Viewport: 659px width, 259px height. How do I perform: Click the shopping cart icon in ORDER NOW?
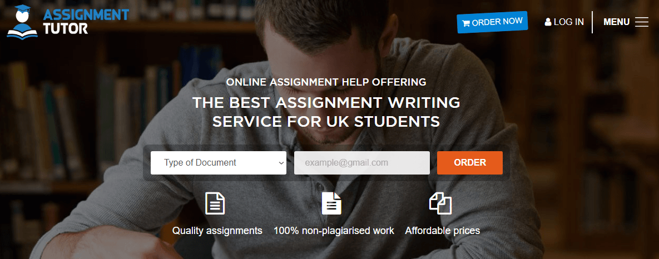coord(465,24)
